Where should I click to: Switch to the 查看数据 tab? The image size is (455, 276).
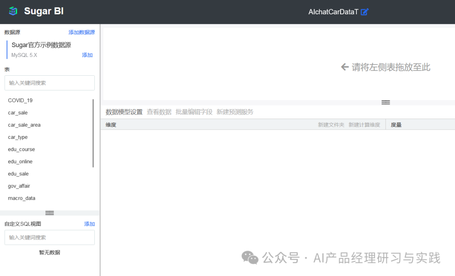coord(159,112)
